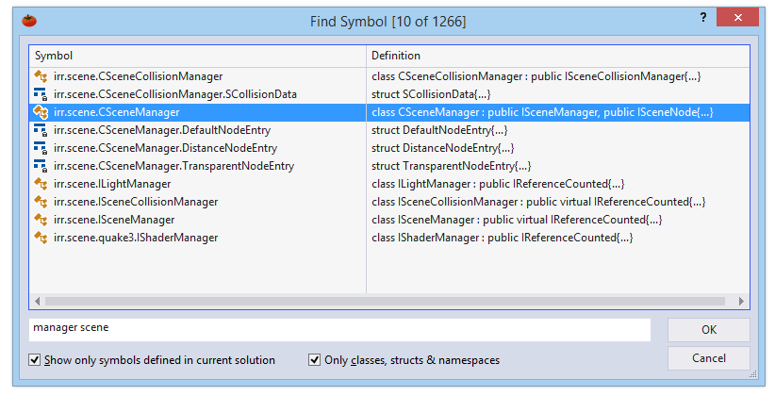This screenshot has width=775, height=396.
Task: Click the struct icon beside SCollisionData entry
Action: tap(41, 94)
